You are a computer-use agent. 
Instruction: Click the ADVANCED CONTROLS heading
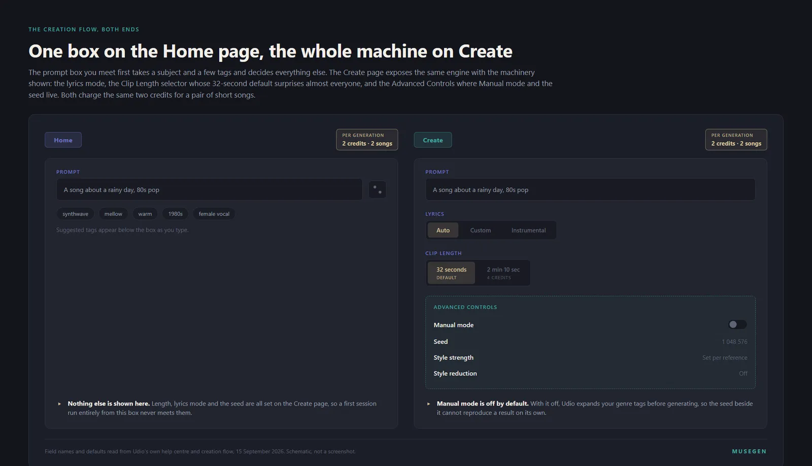coord(465,307)
